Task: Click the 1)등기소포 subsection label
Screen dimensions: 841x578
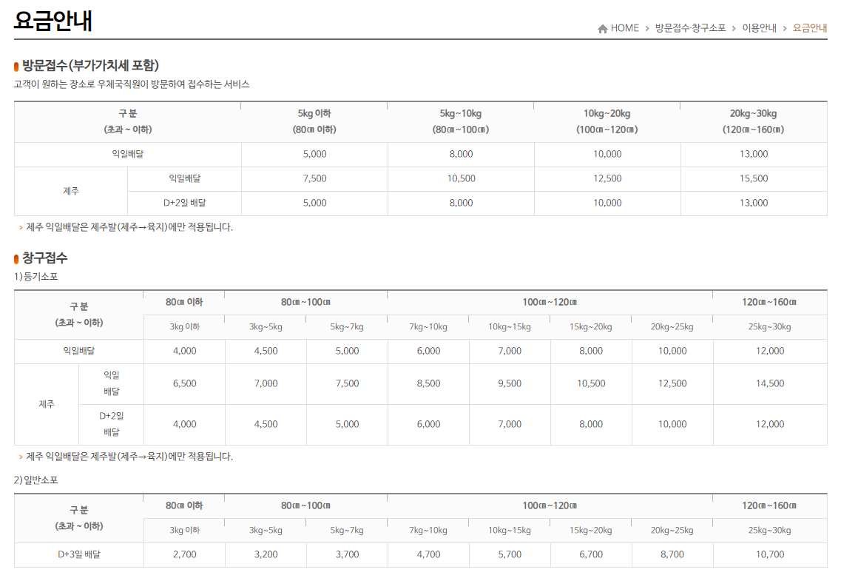Action: 36,277
